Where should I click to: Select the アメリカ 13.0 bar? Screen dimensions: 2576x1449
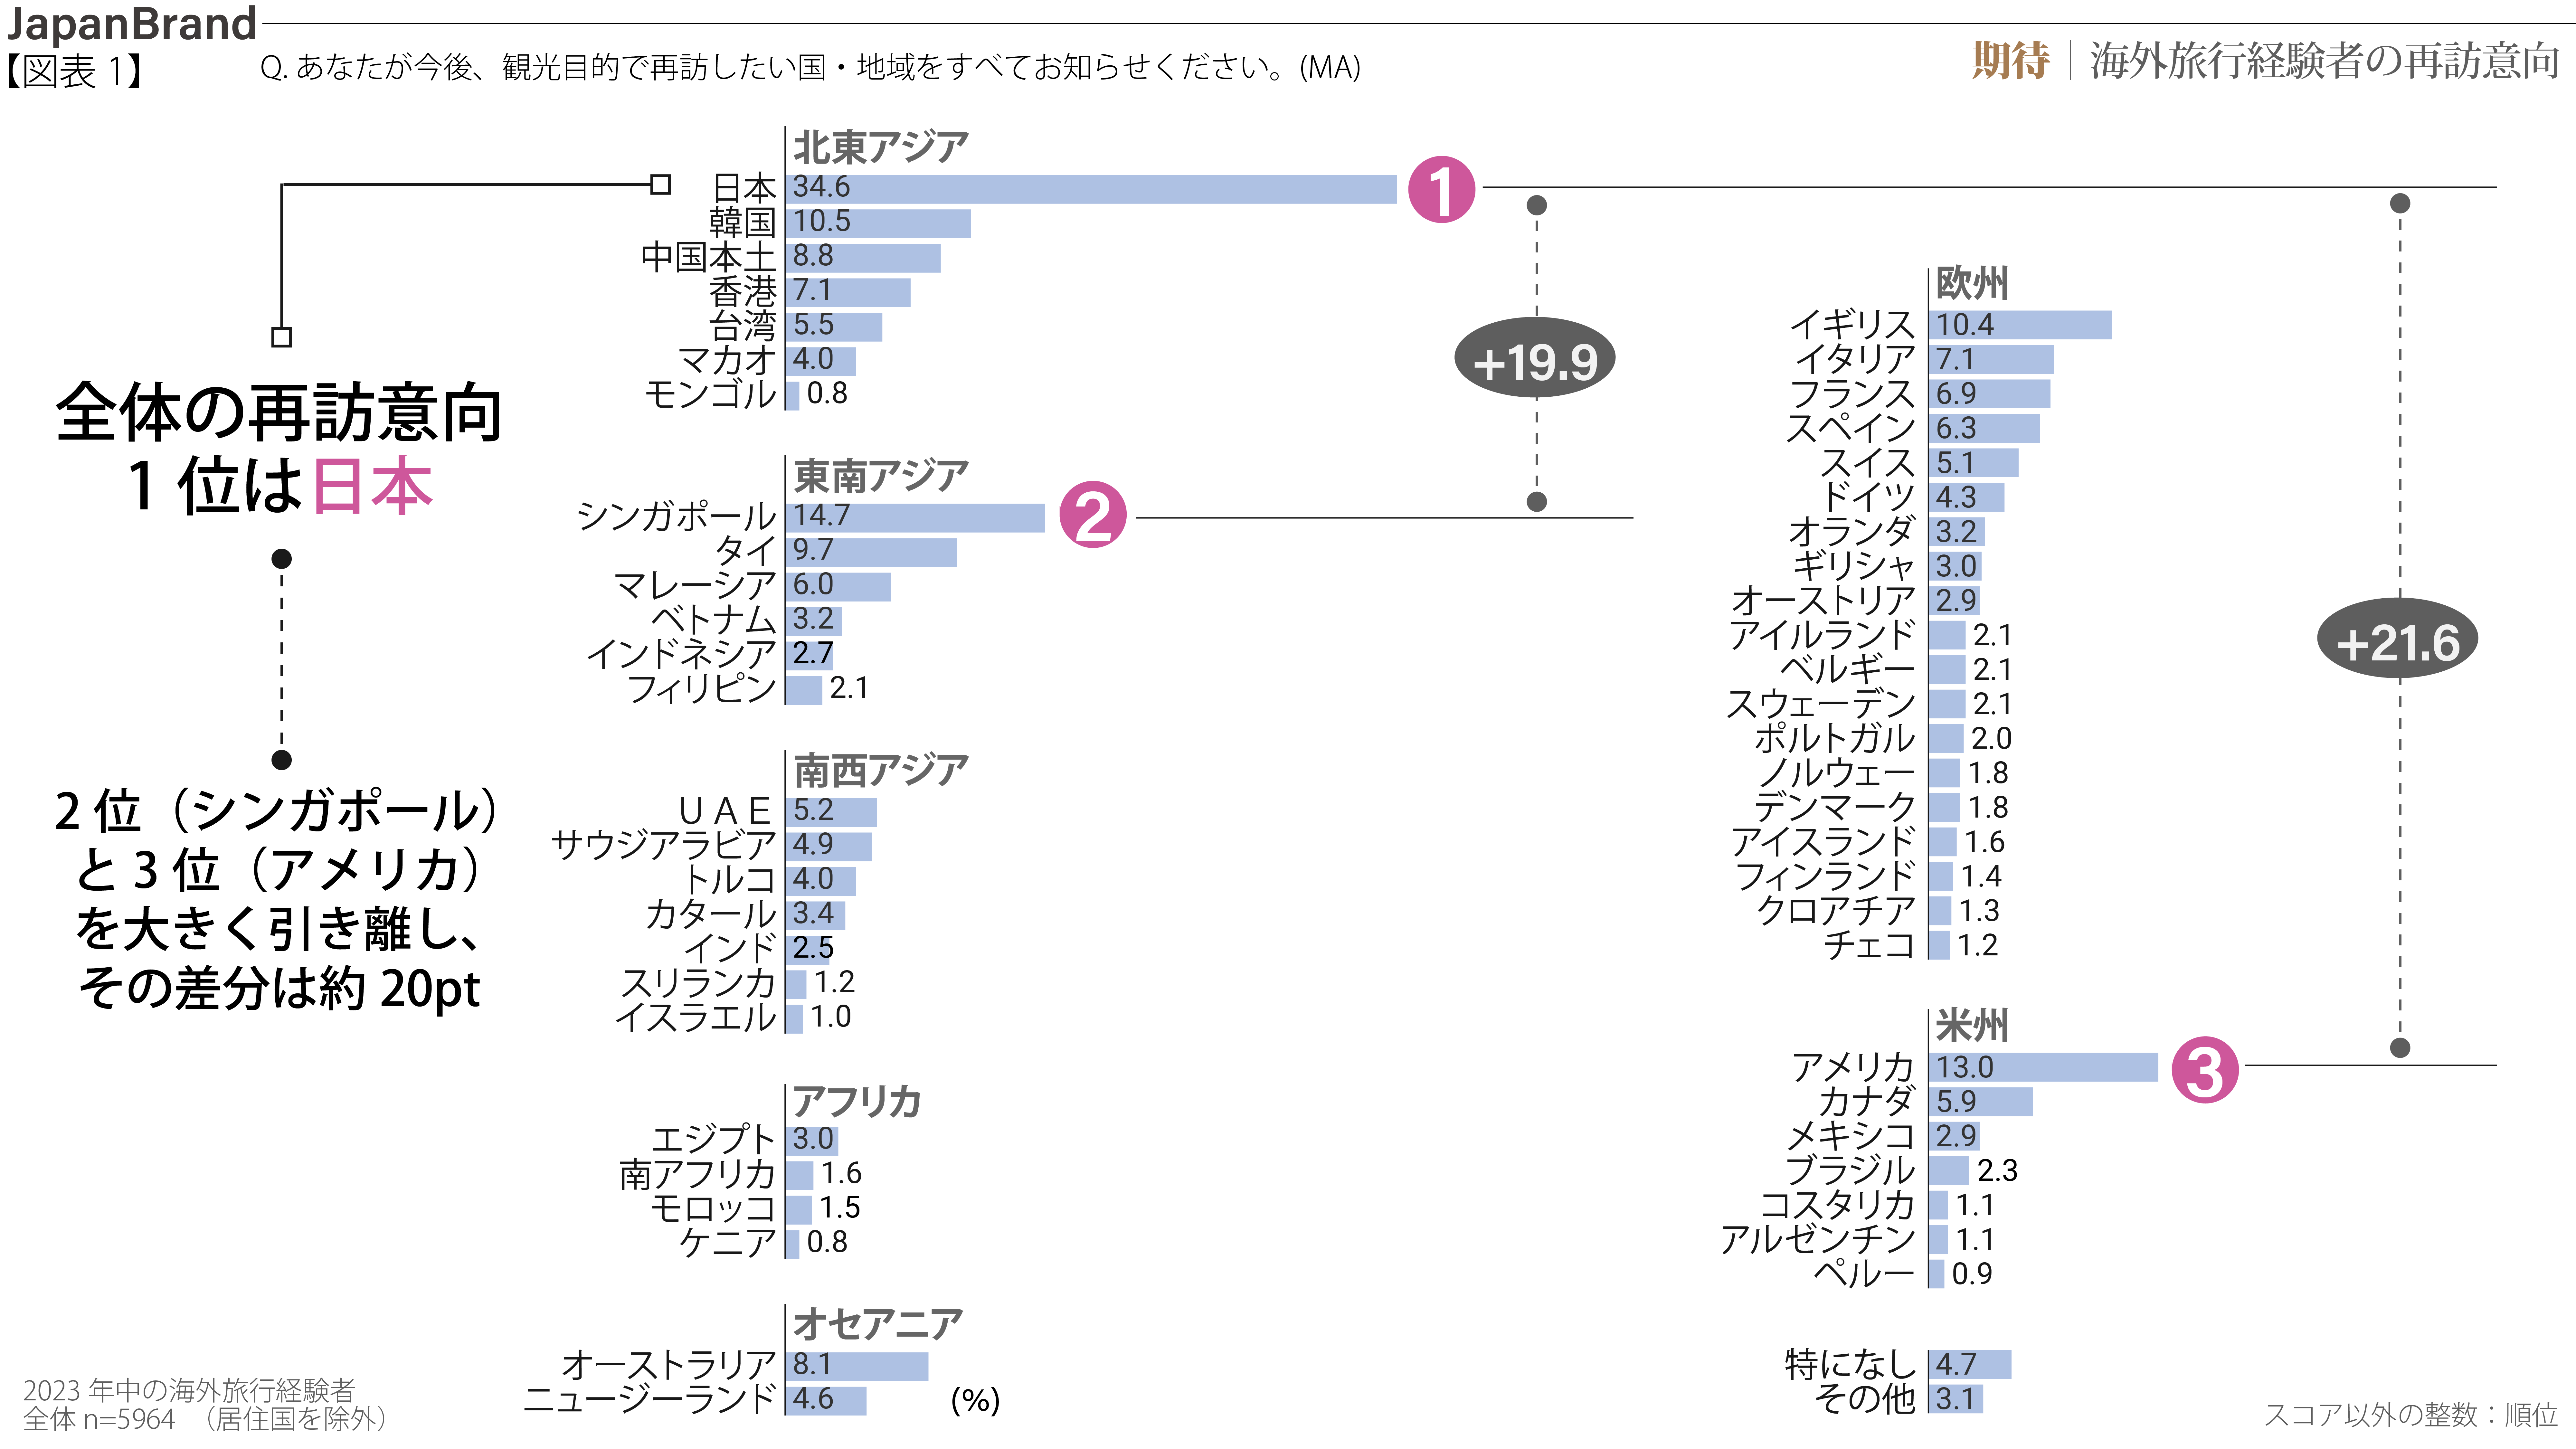2043,1067
